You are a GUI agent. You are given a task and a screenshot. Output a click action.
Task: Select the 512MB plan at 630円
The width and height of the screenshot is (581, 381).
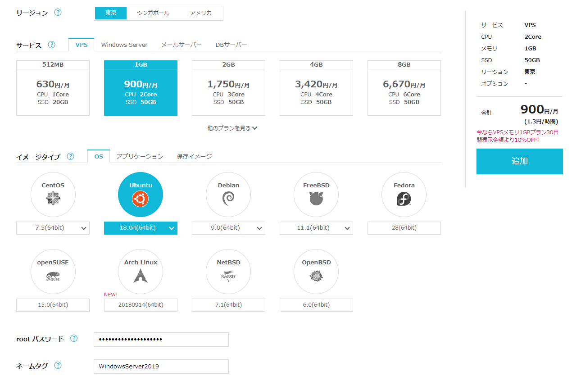(53, 88)
